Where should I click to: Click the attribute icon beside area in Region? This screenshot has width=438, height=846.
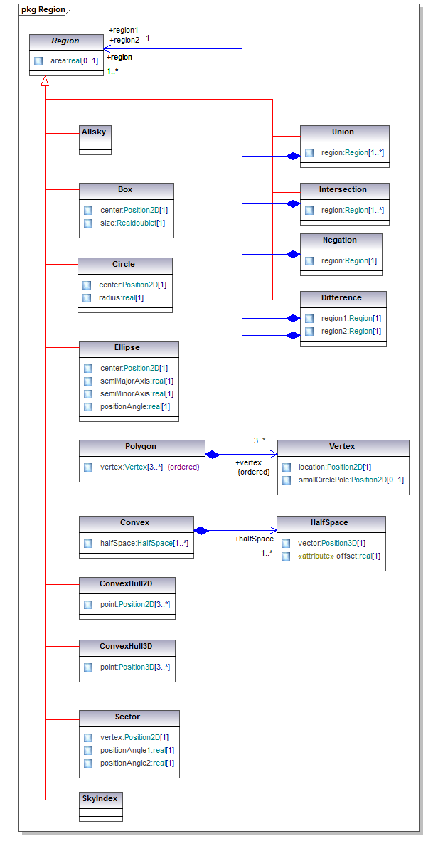pos(38,61)
